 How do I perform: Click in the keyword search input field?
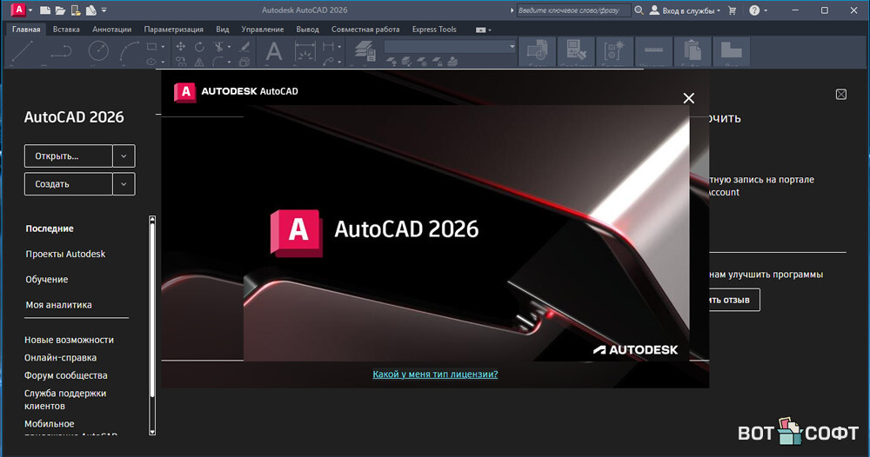coord(572,10)
